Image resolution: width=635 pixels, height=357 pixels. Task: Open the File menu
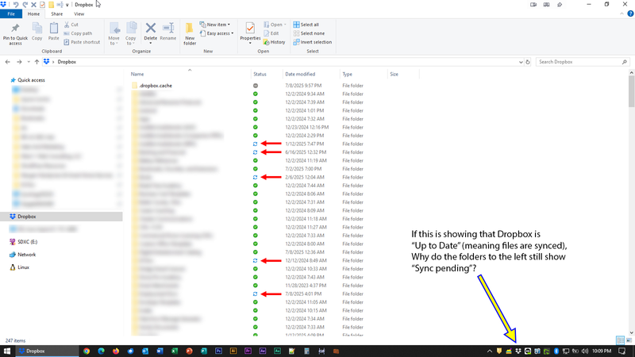coord(11,13)
